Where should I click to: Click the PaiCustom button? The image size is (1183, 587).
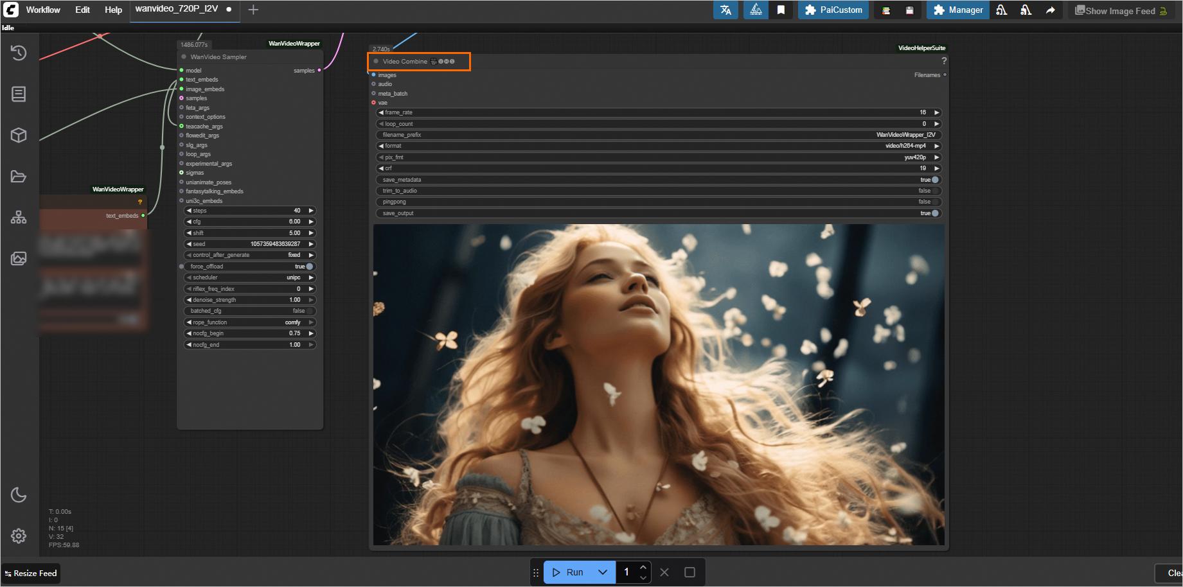(x=833, y=10)
